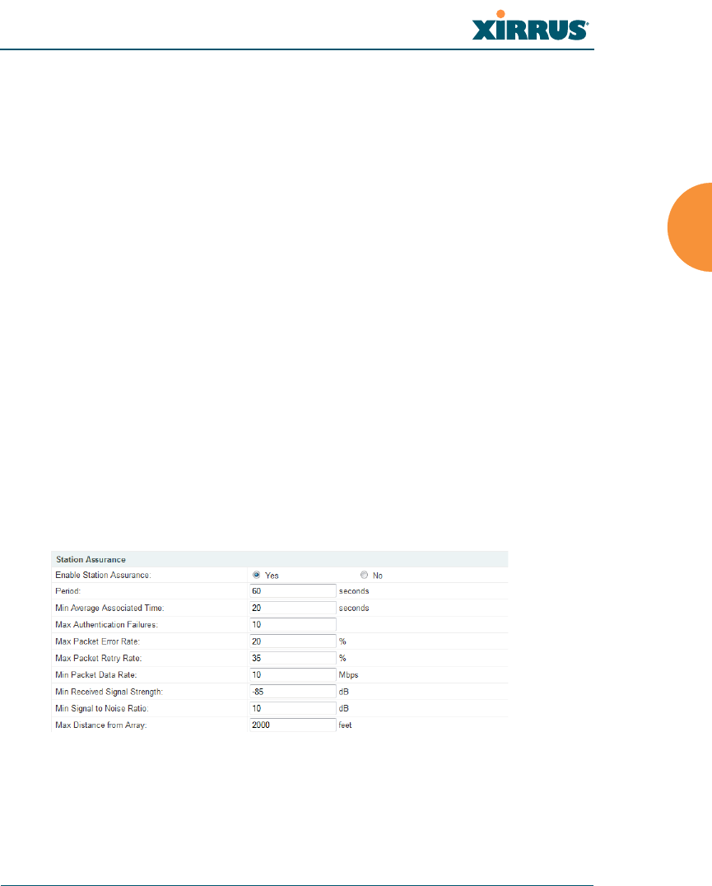Click the Min Average Associated Time field
712x886 pixels.
(292, 608)
